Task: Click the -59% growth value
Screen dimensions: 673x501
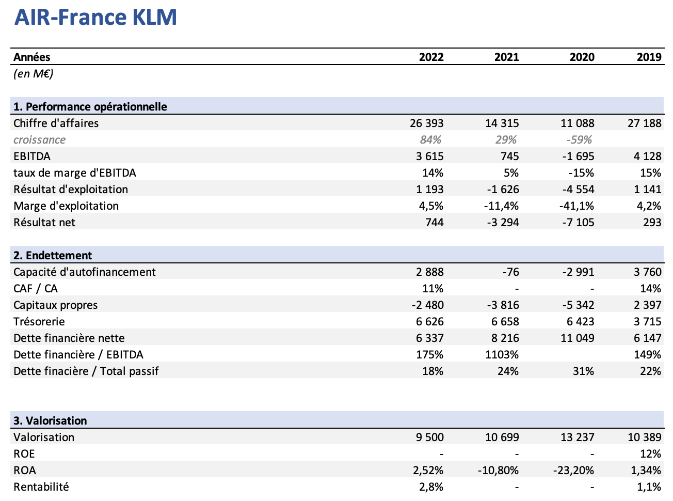Action: [x=579, y=139]
